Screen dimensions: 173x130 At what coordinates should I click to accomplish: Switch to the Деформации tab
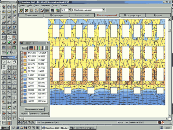tap(56, 15)
